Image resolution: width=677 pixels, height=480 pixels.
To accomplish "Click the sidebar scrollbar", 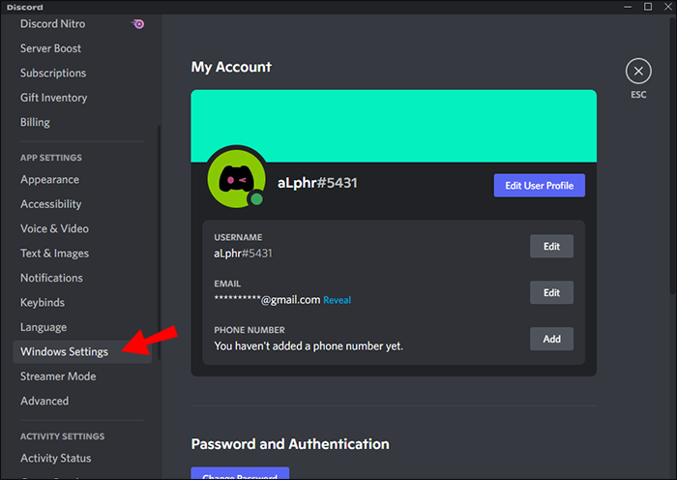I will pyautogui.click(x=160, y=242).
